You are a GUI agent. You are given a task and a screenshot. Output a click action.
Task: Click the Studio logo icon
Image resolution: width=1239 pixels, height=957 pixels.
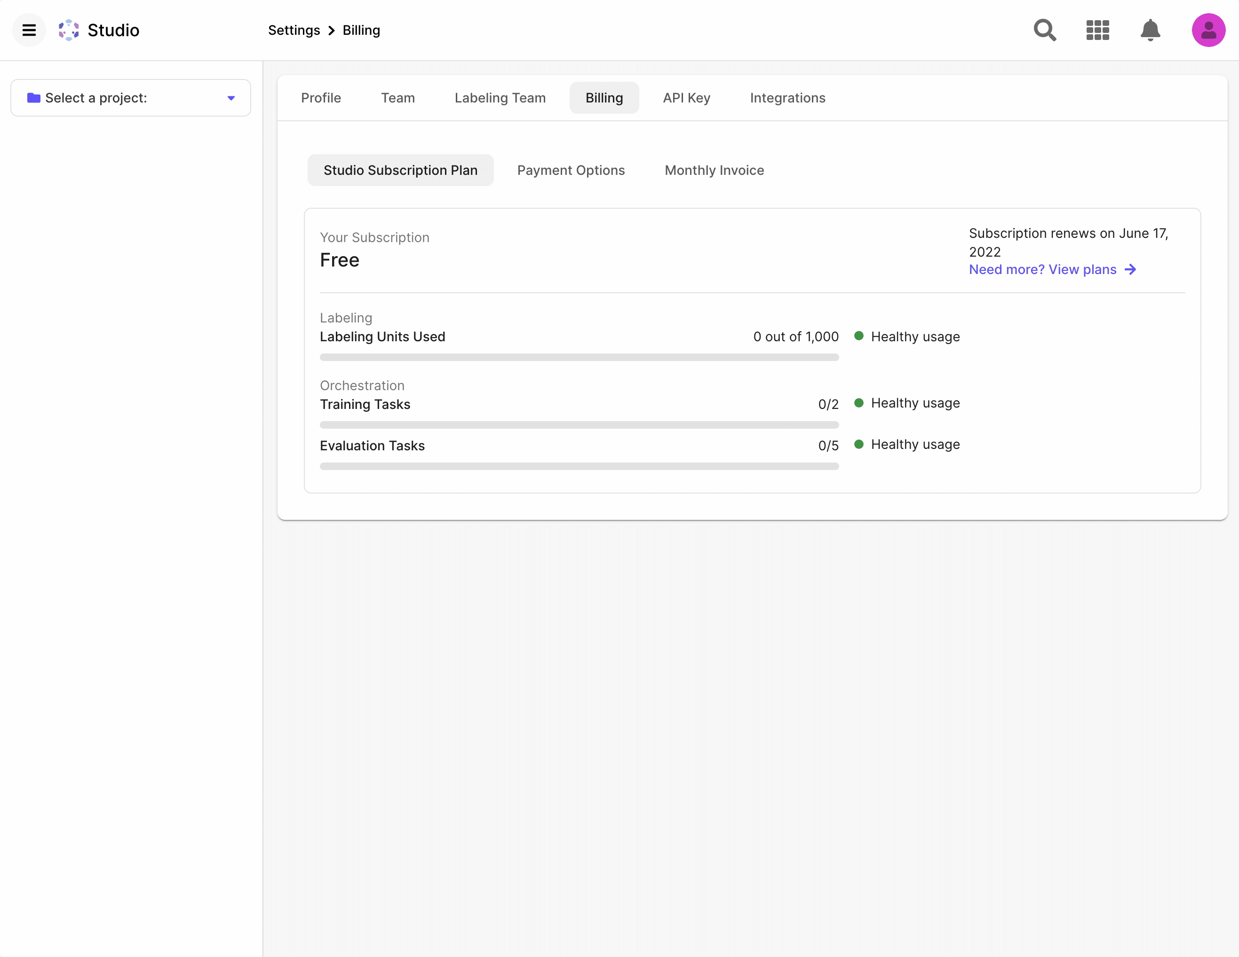[x=69, y=30]
